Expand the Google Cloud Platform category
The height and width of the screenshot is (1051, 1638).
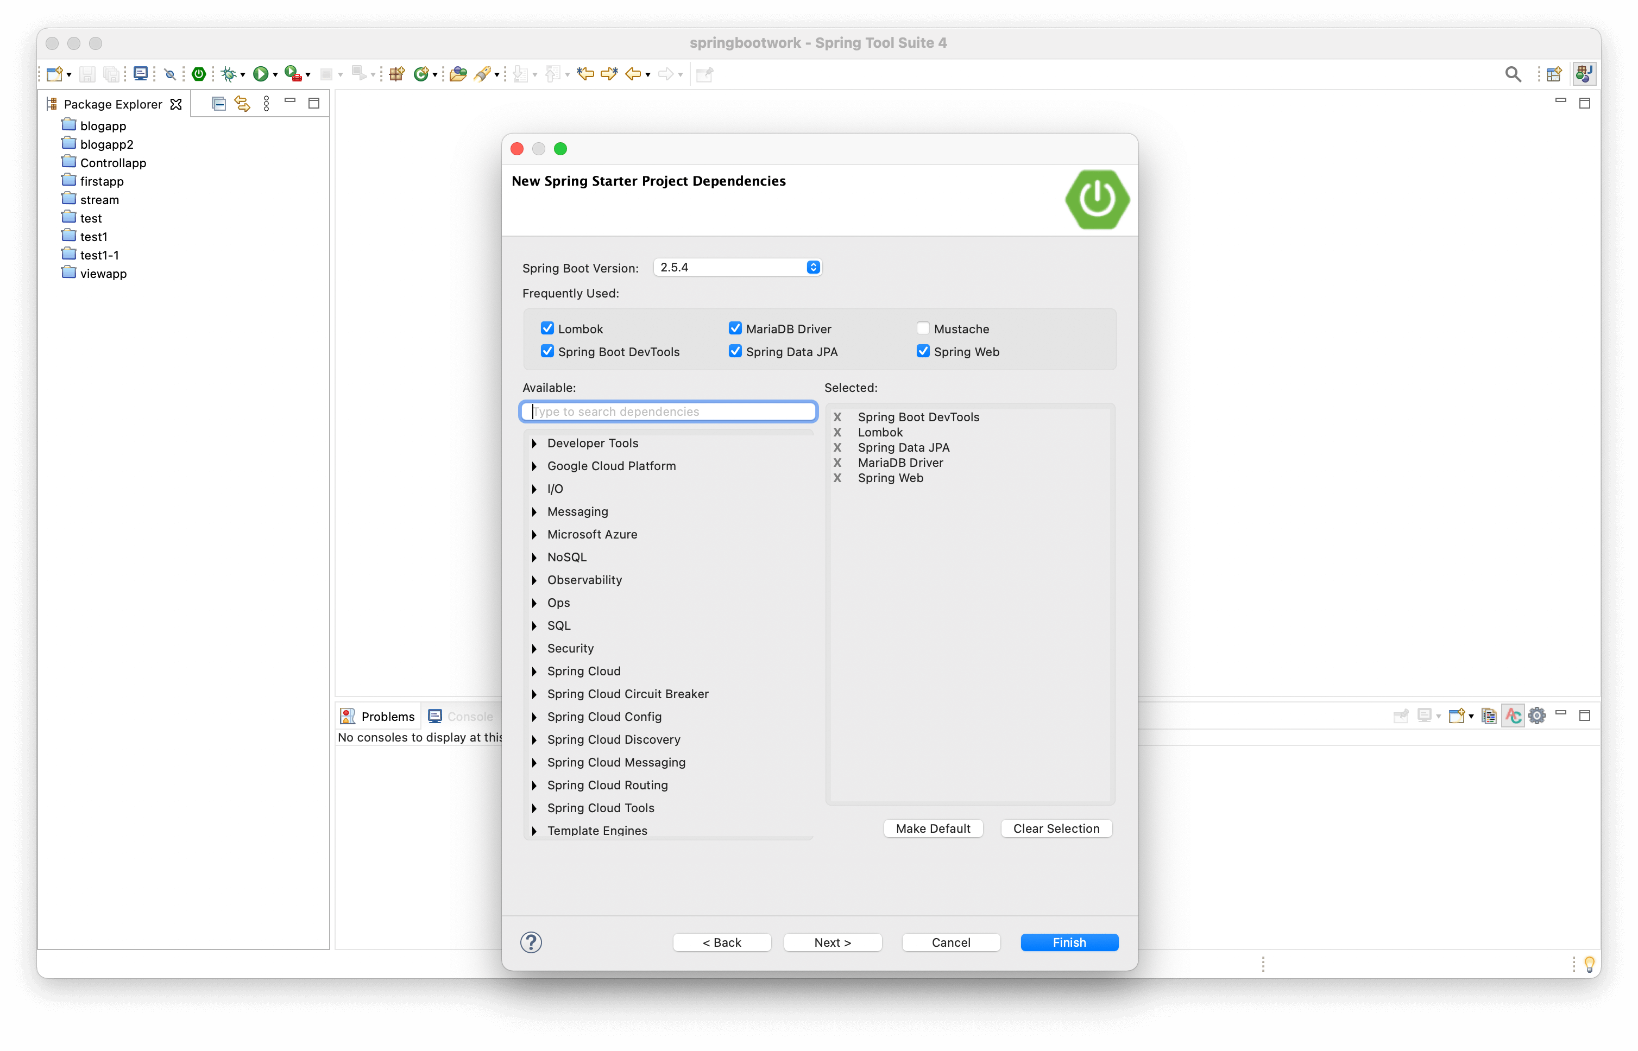click(534, 466)
